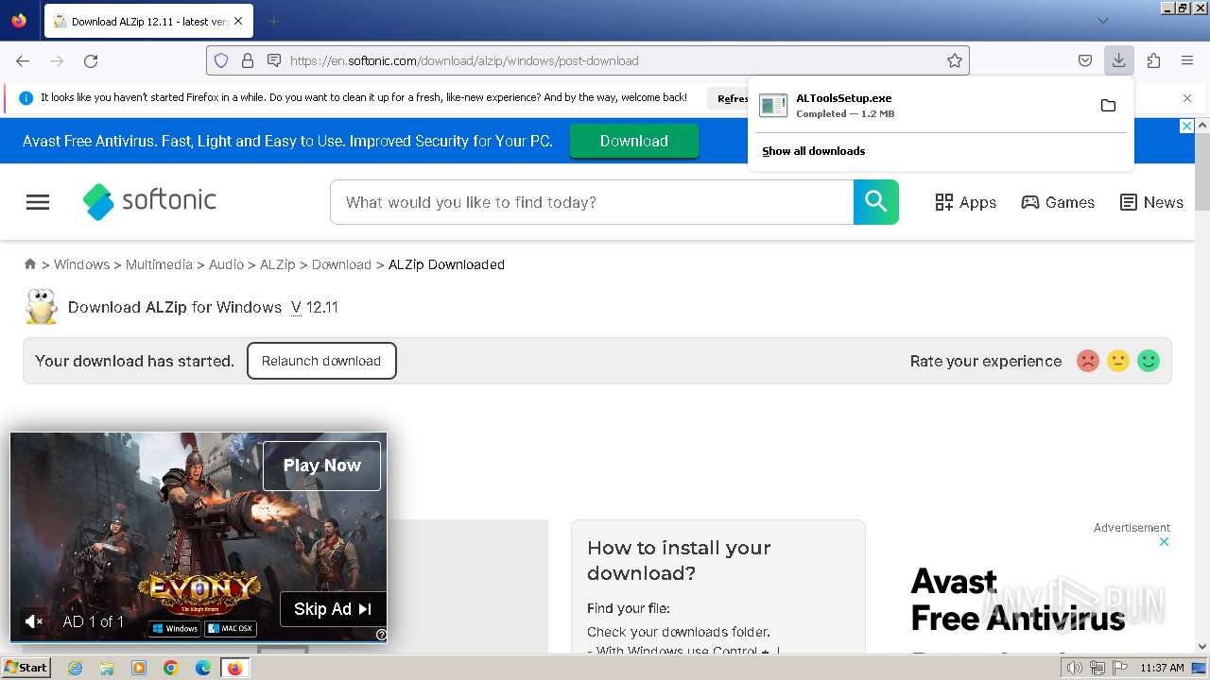Go to Download breadcrumb
Viewport: 1210px width, 680px height.
click(x=341, y=264)
